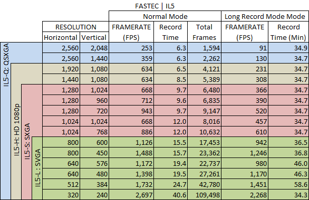Select long record framerate 457

245,121
